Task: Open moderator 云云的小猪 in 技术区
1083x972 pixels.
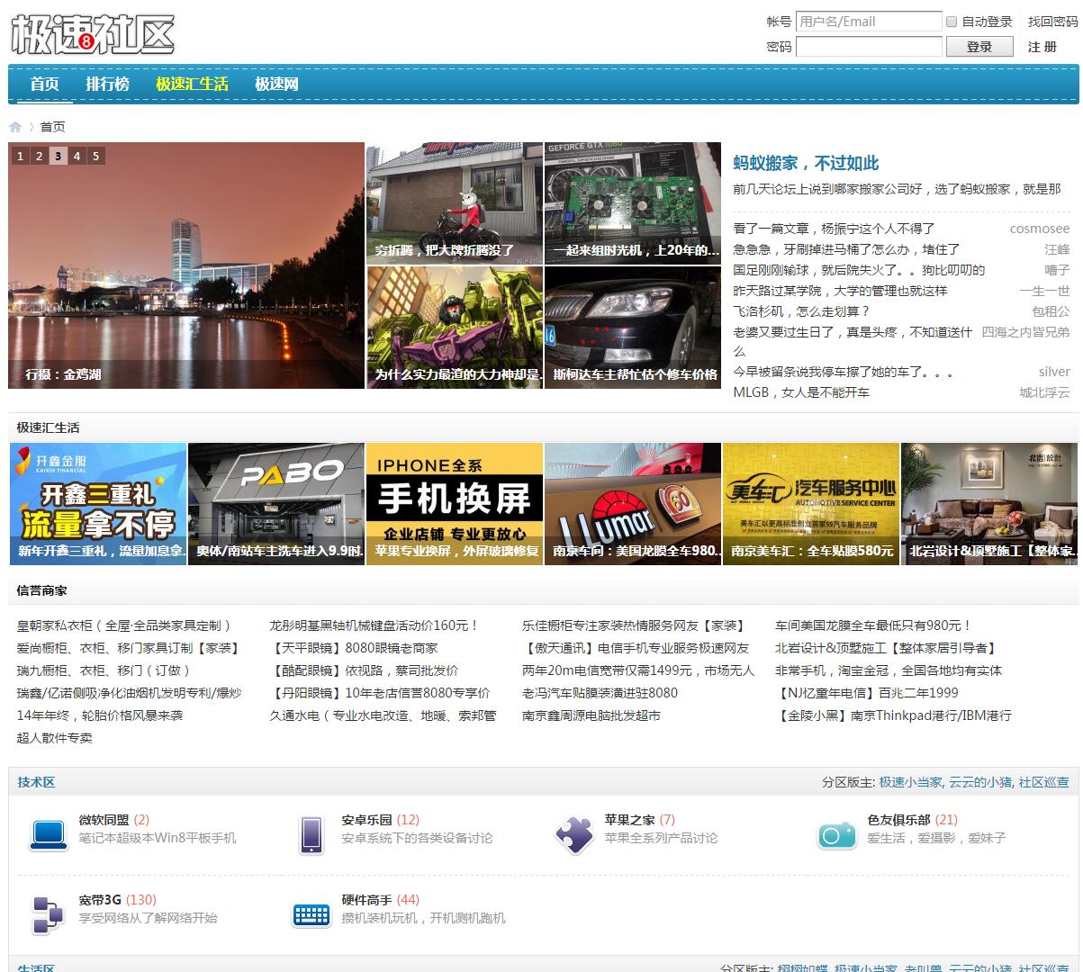Action: click(x=980, y=782)
